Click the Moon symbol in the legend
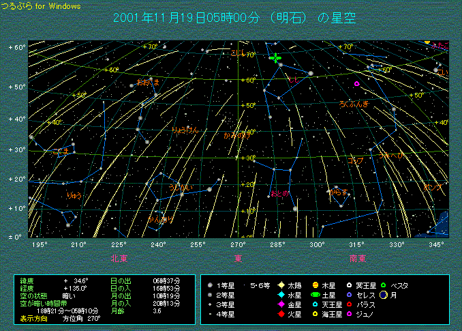This screenshot has height=331, width=462. tap(384, 294)
